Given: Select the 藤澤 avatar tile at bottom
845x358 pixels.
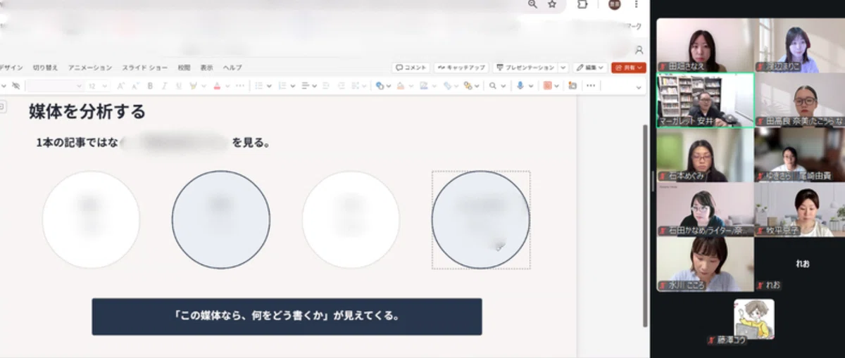Looking at the screenshot, I should 753,320.
